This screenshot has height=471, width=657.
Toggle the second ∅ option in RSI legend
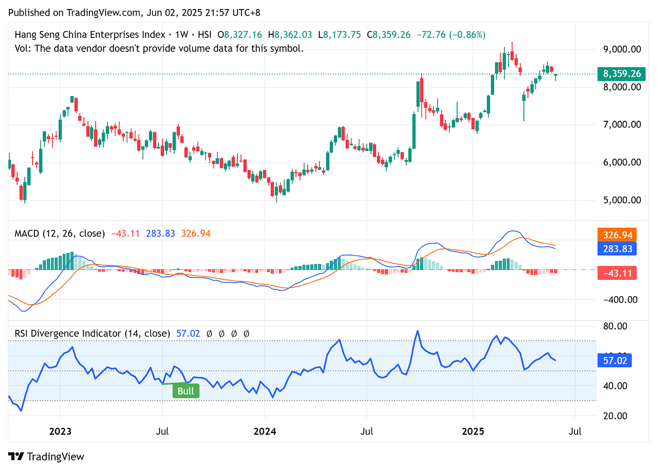click(x=221, y=334)
